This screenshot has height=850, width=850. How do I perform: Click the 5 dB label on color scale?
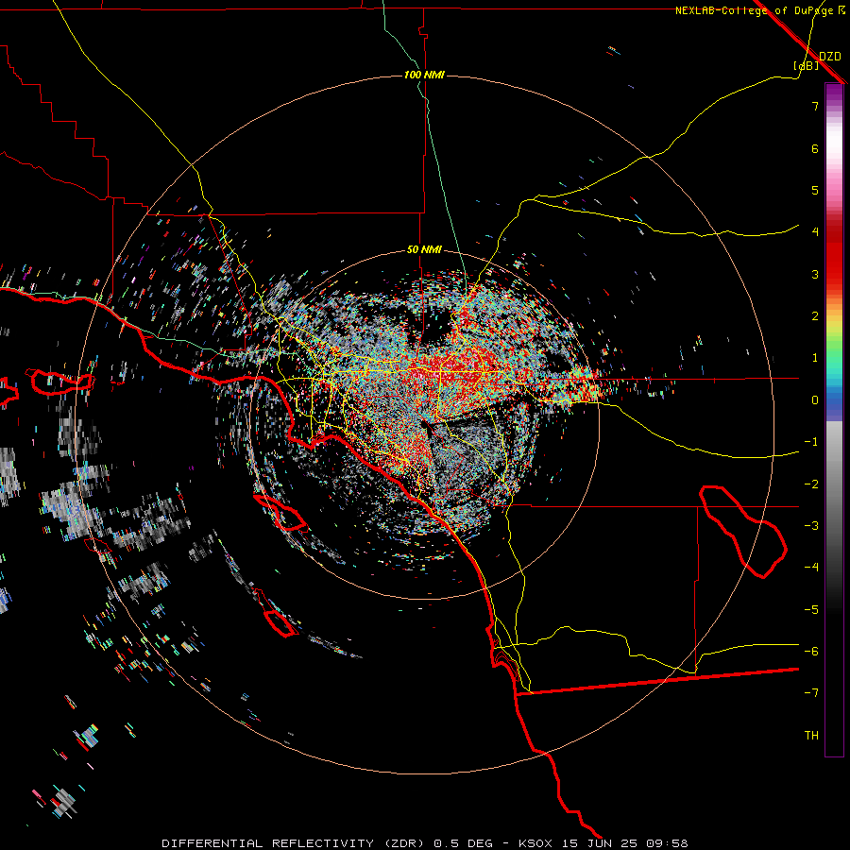coord(815,190)
